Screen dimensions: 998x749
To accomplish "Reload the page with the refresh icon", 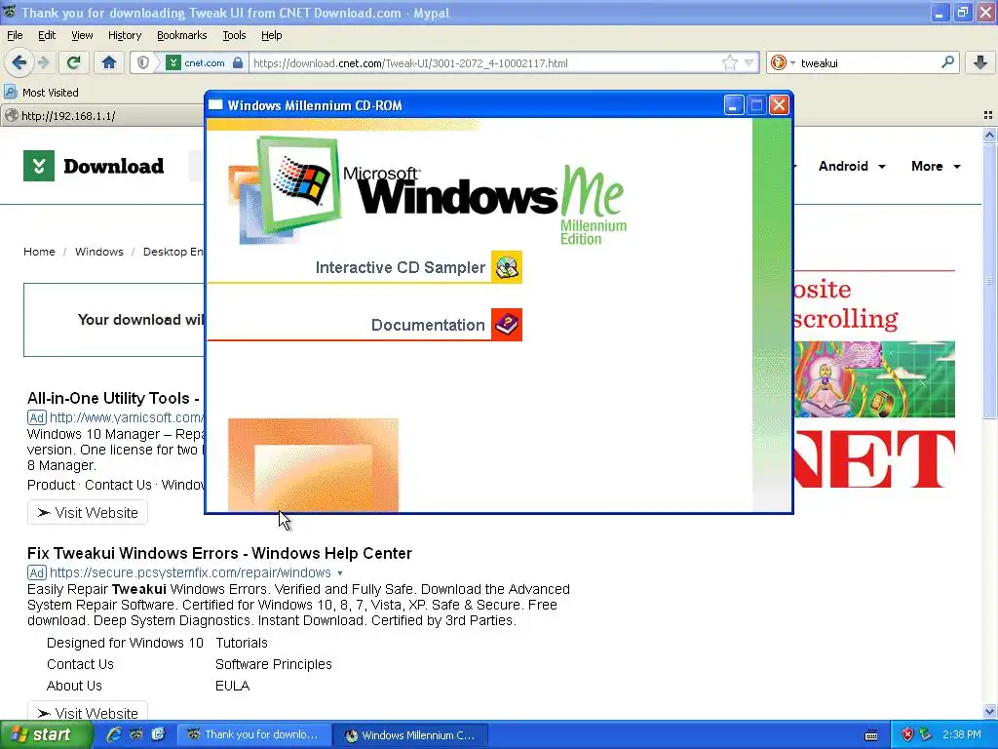I will [74, 62].
